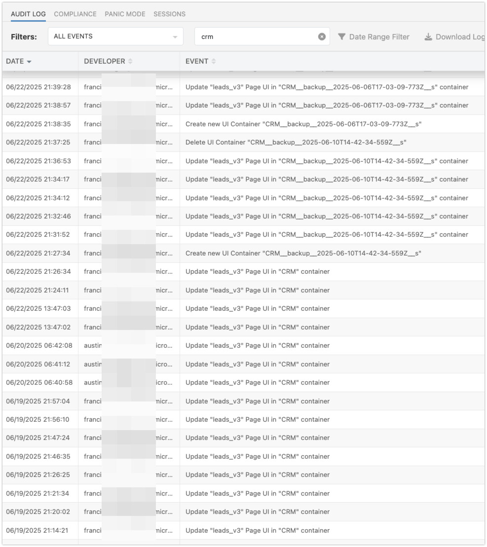Select the 06/22/2025 21:31:52 date cell
The width and height of the screenshot is (487, 547).
click(x=37, y=235)
